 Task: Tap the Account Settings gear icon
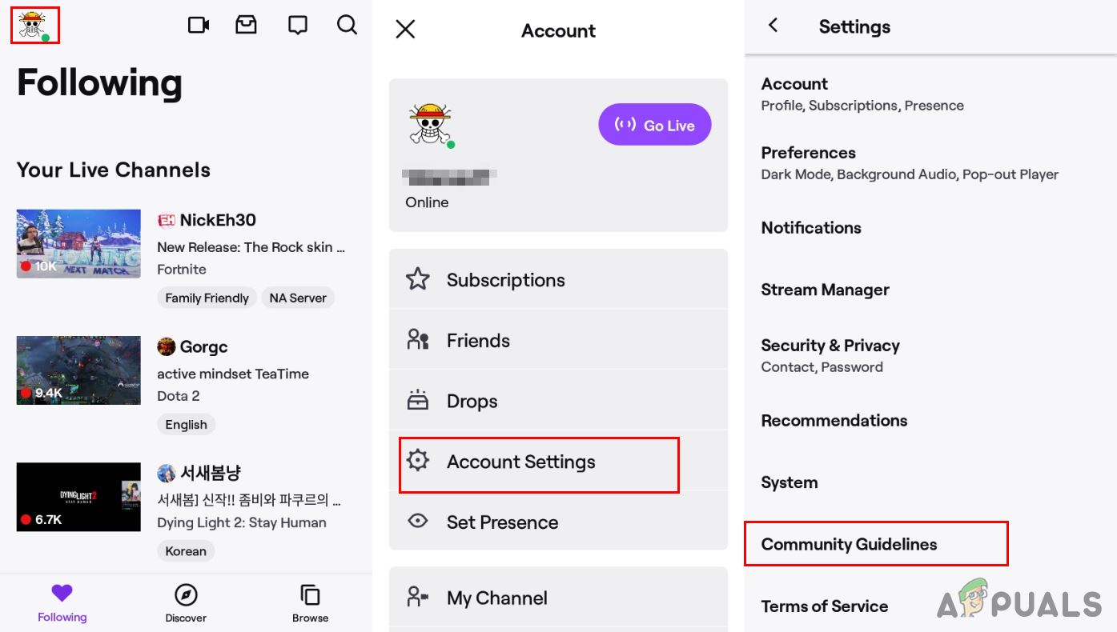pyautogui.click(x=418, y=461)
